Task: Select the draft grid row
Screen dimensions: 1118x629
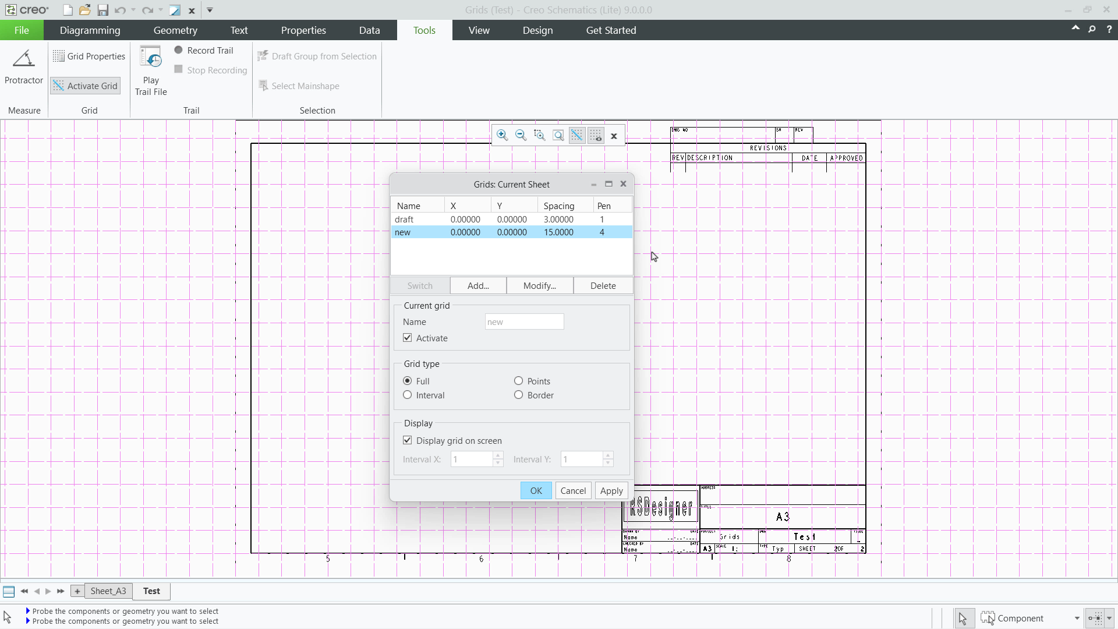Action: 511,220
